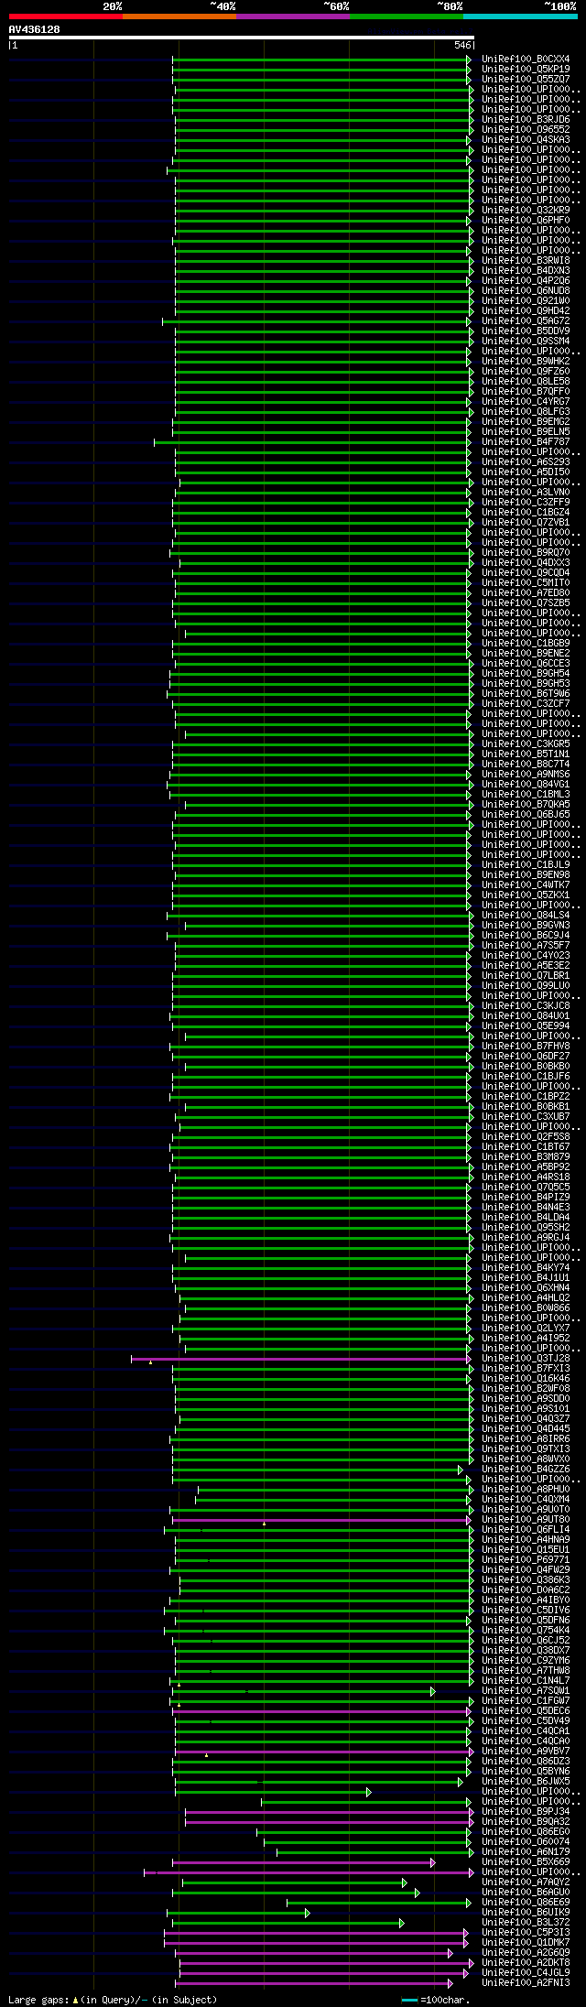Select the UniRef100_B9EMG2 label
The image size is (586, 2007).
click(x=526, y=422)
